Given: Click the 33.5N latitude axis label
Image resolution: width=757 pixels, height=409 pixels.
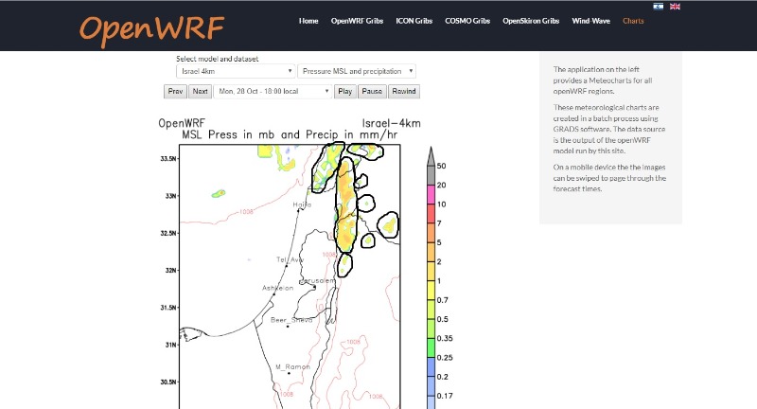Looking at the screenshot, I should 168,158.
